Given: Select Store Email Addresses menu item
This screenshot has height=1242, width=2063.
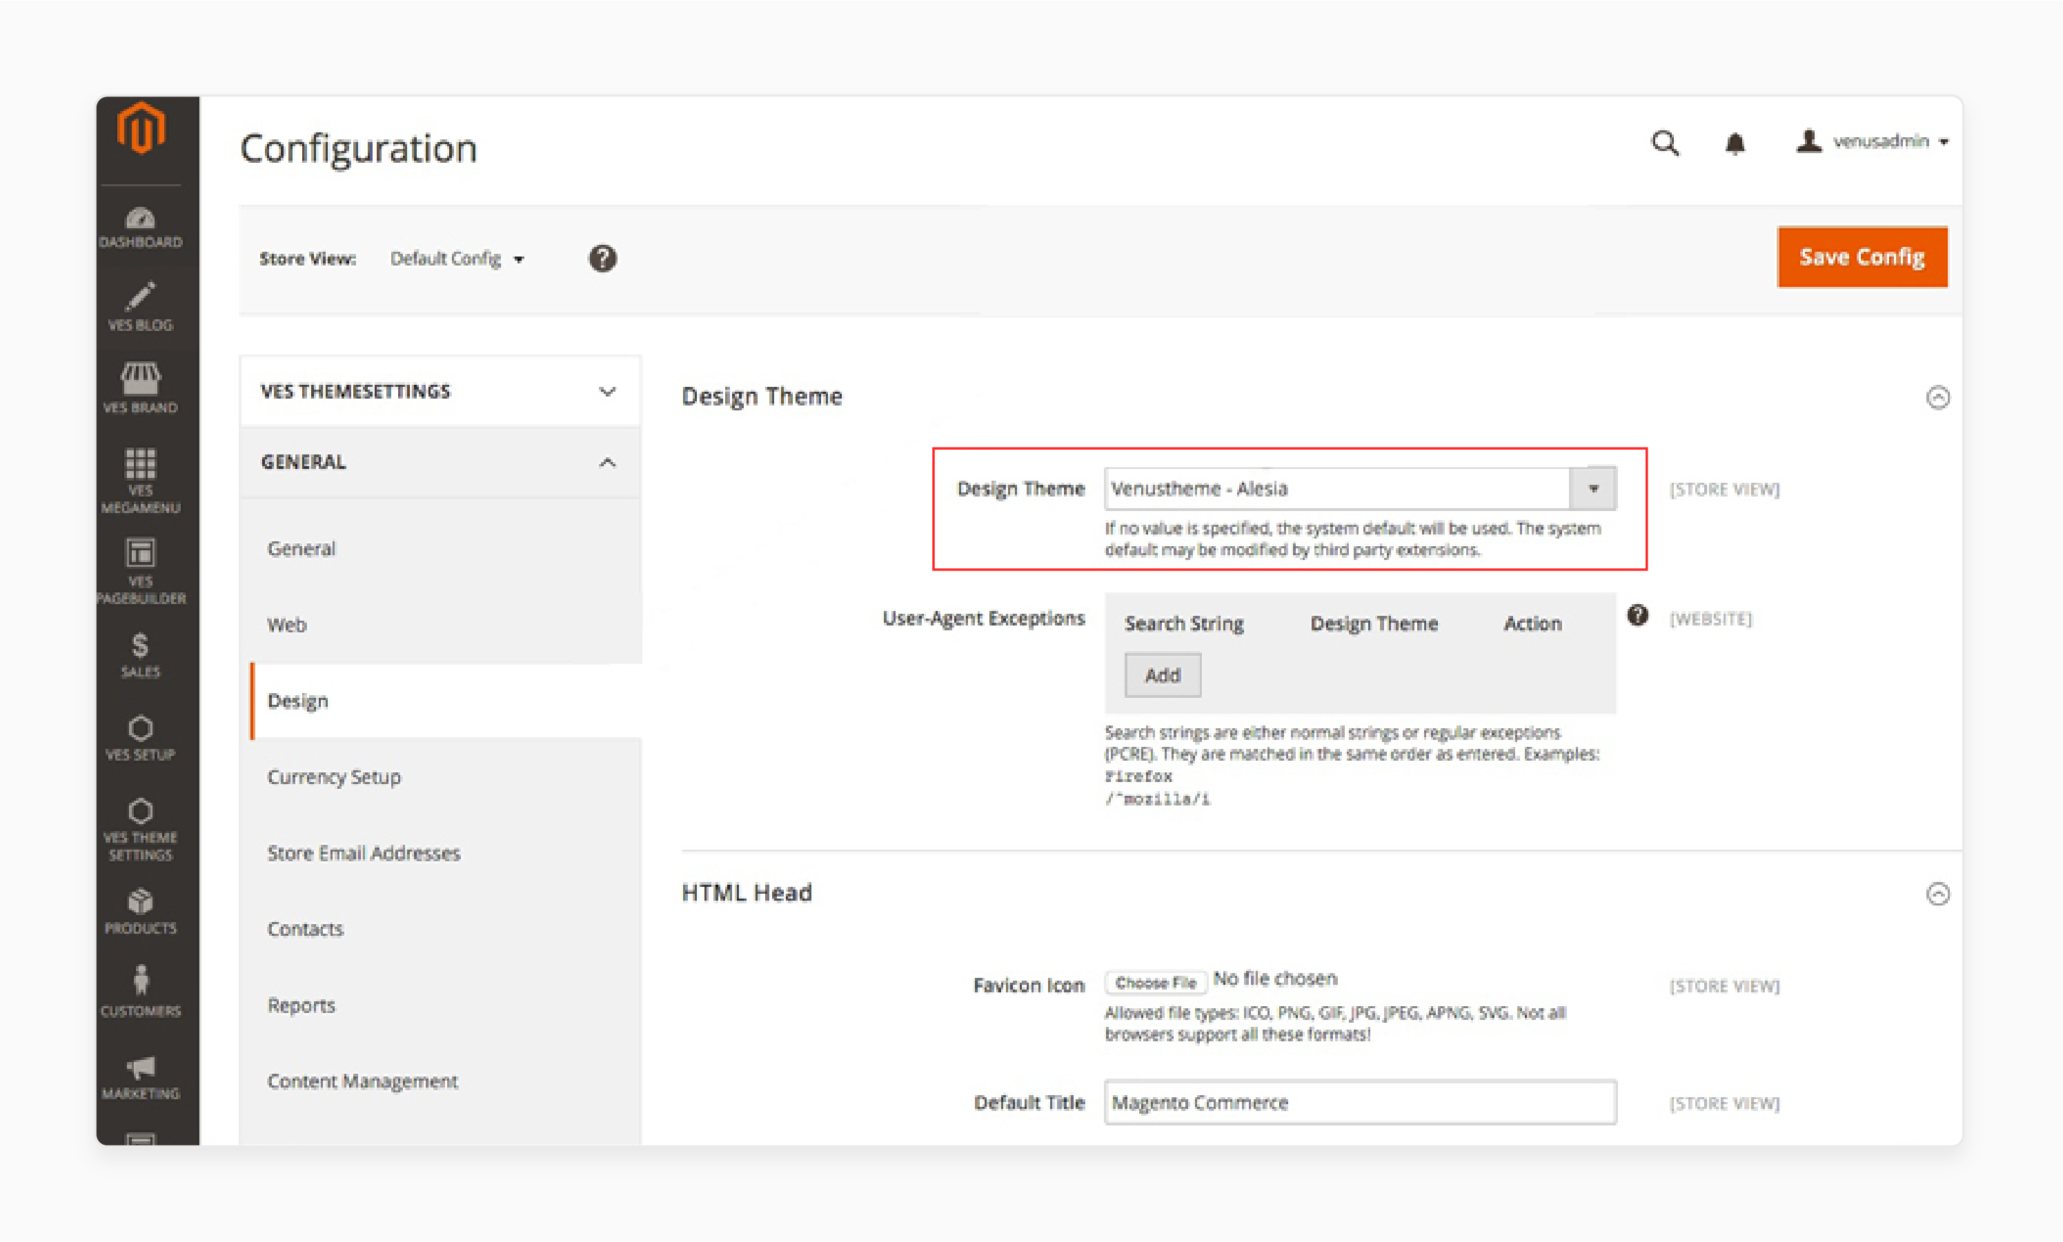Looking at the screenshot, I should [x=364, y=853].
